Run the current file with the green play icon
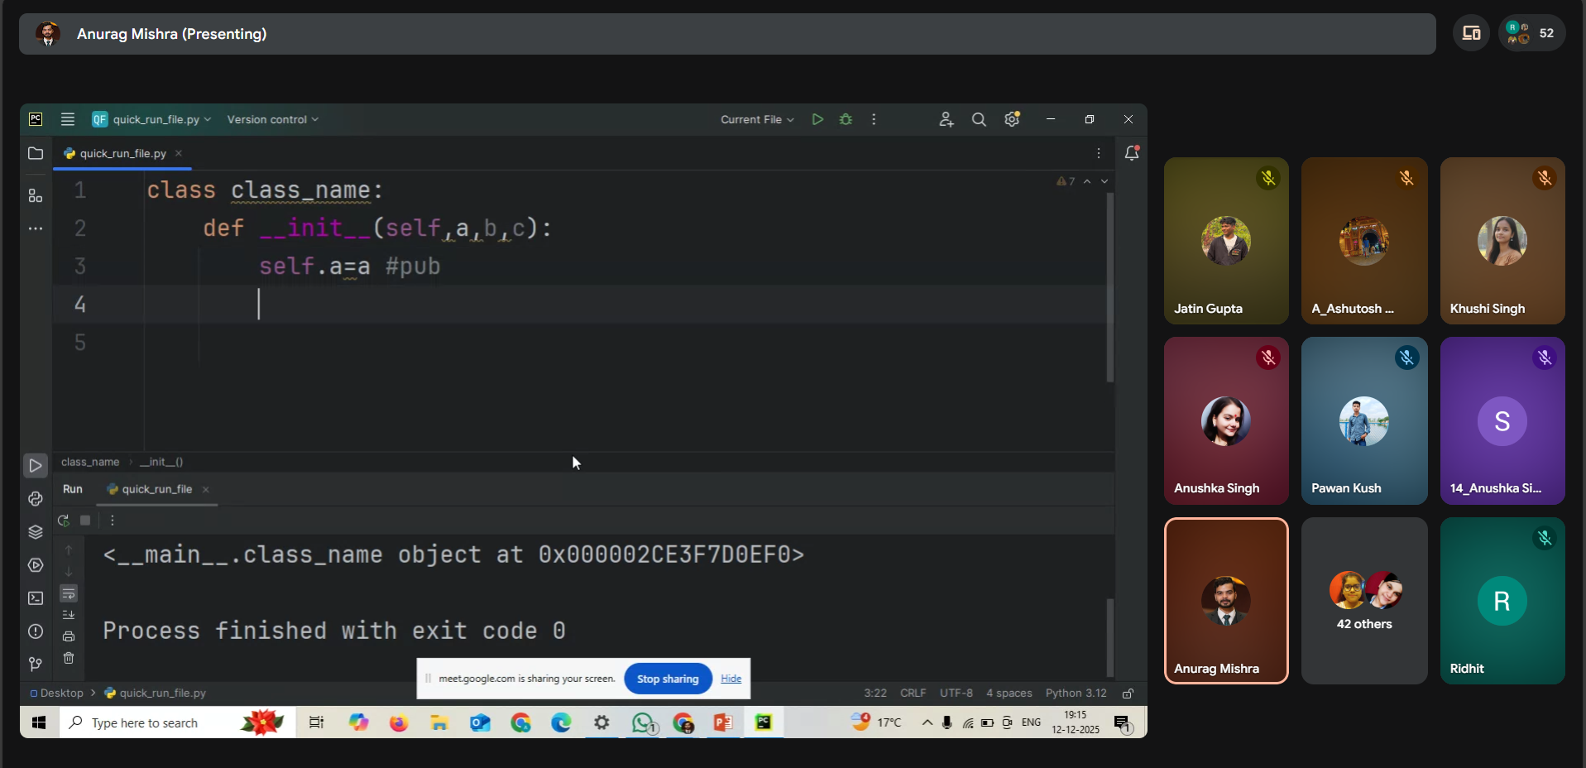 (x=817, y=119)
